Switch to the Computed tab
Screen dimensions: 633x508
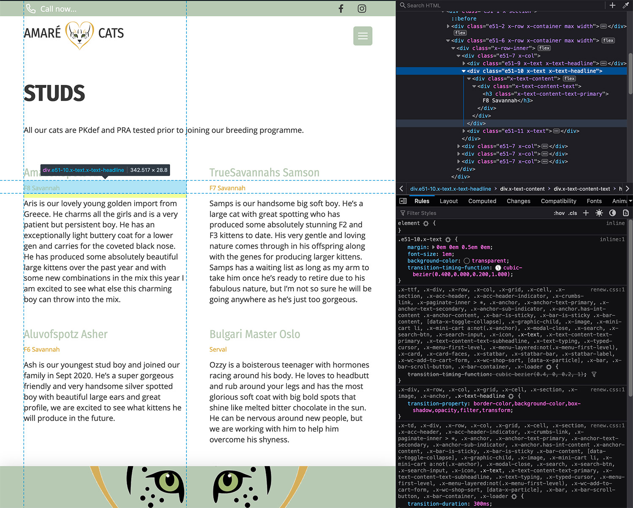(482, 201)
